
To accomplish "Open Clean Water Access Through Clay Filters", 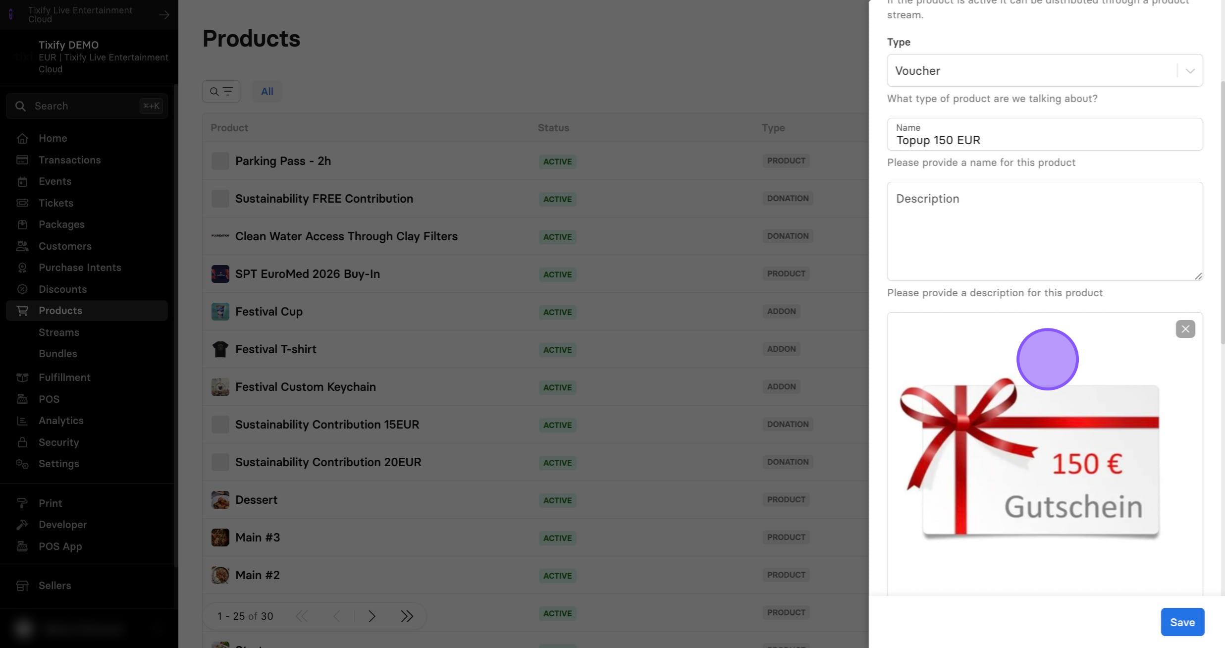I will point(346,236).
